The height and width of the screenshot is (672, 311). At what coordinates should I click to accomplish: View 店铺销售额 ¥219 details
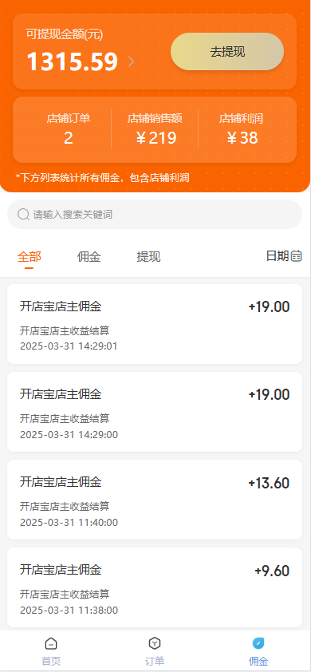(x=155, y=129)
